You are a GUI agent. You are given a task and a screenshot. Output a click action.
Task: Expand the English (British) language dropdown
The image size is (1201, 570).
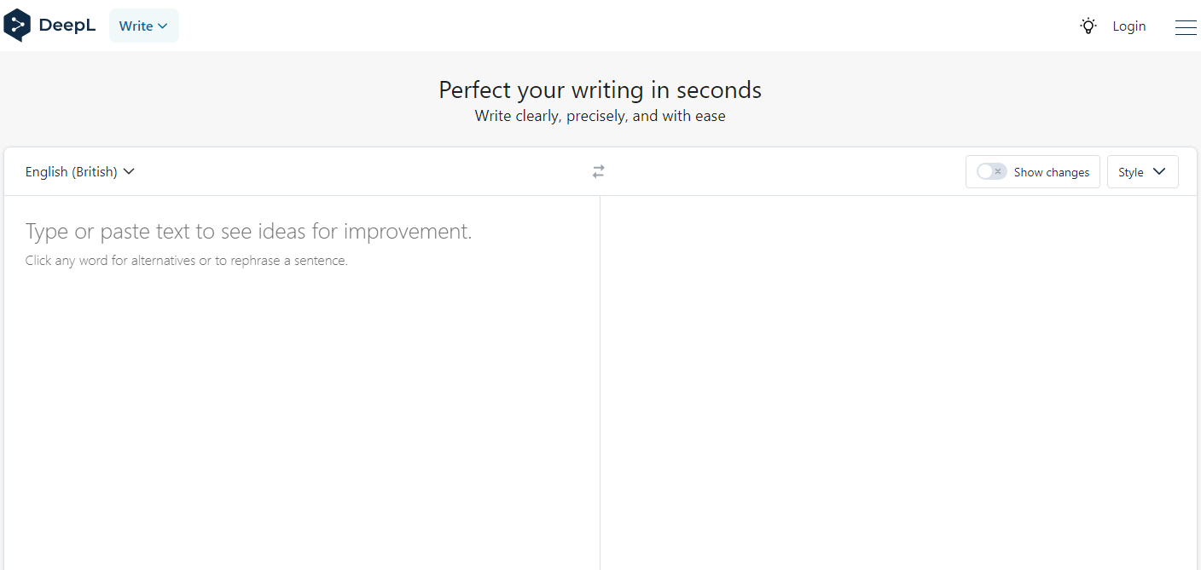point(80,171)
